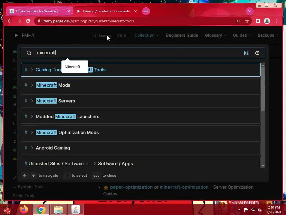Viewport: 286px width, 215px height.
Task: Click the esc key close hint
Action: pos(96,176)
